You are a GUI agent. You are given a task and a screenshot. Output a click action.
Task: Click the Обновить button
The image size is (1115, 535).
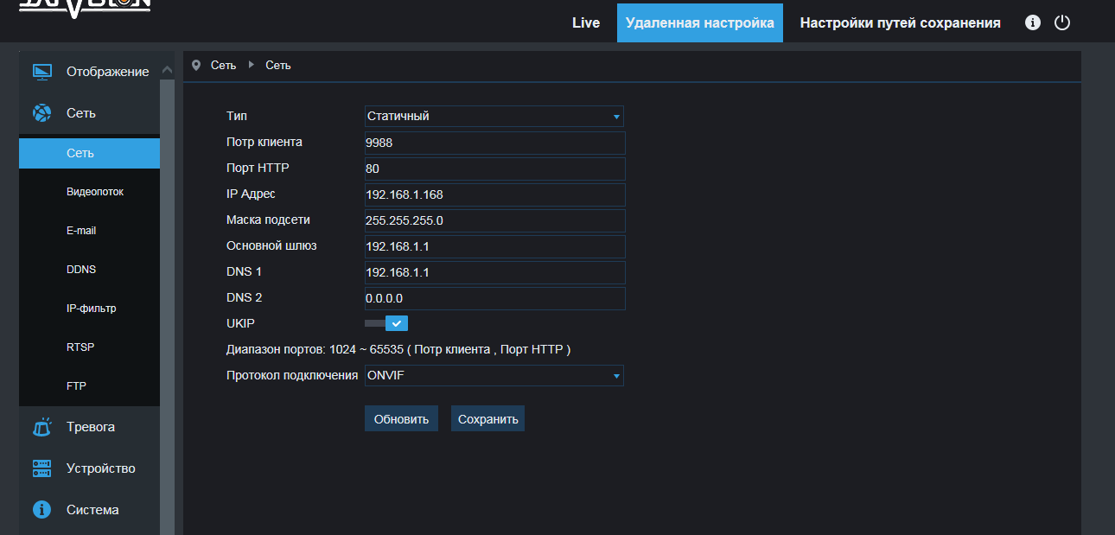click(401, 419)
